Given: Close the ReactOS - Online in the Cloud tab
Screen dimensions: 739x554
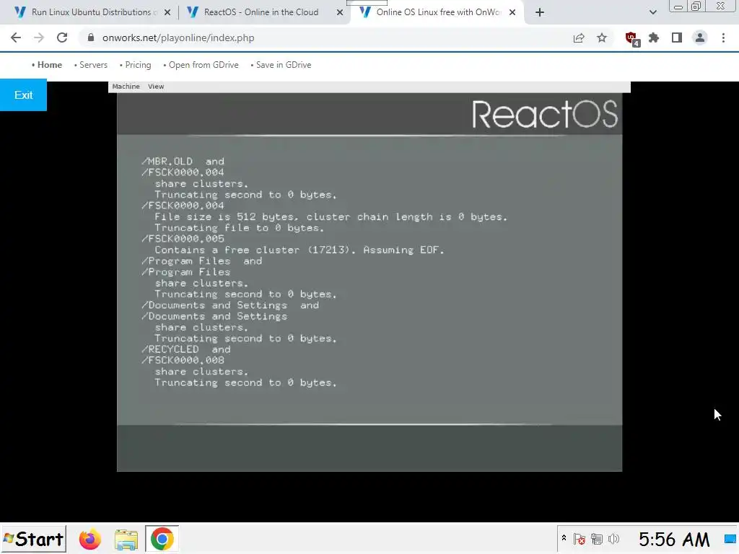Looking at the screenshot, I should click(340, 12).
